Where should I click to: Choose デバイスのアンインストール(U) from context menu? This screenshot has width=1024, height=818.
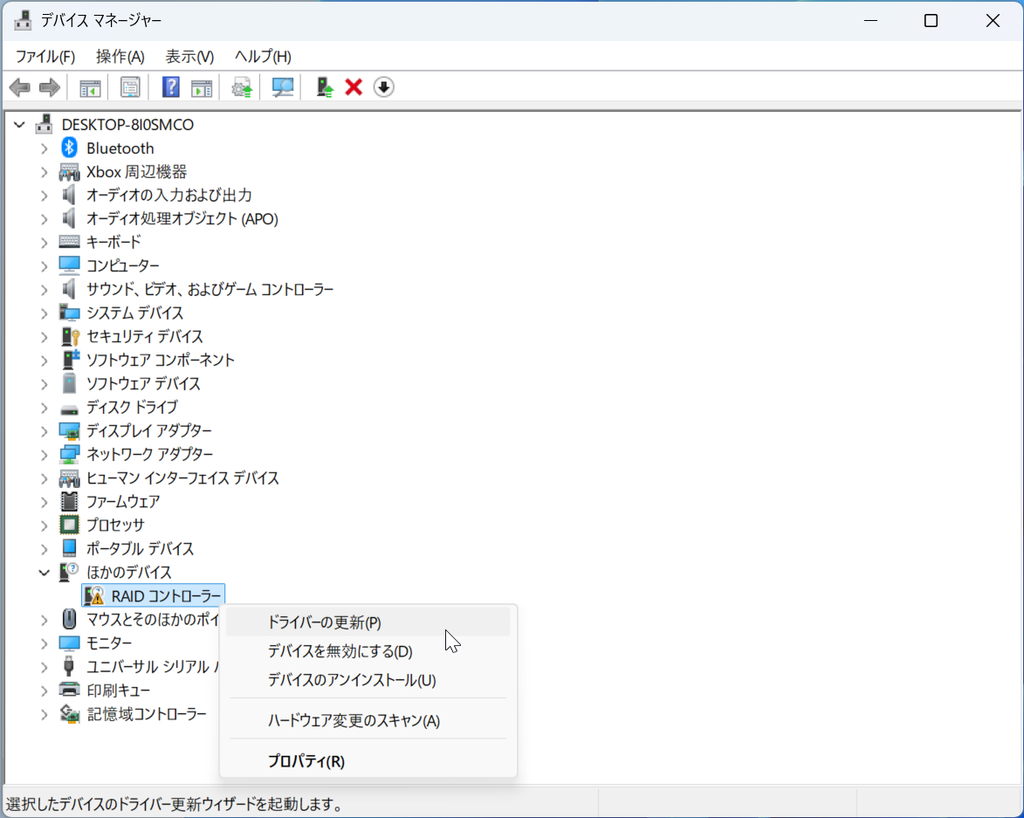pyautogui.click(x=368, y=679)
